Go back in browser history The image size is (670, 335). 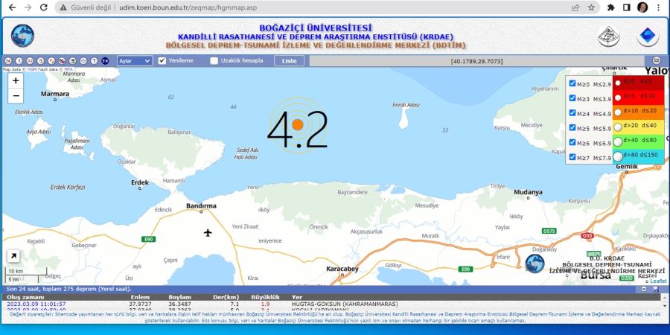[12, 7]
